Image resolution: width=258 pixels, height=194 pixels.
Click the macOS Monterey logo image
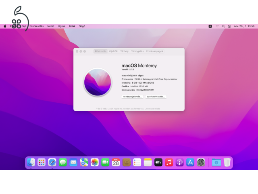(98, 82)
